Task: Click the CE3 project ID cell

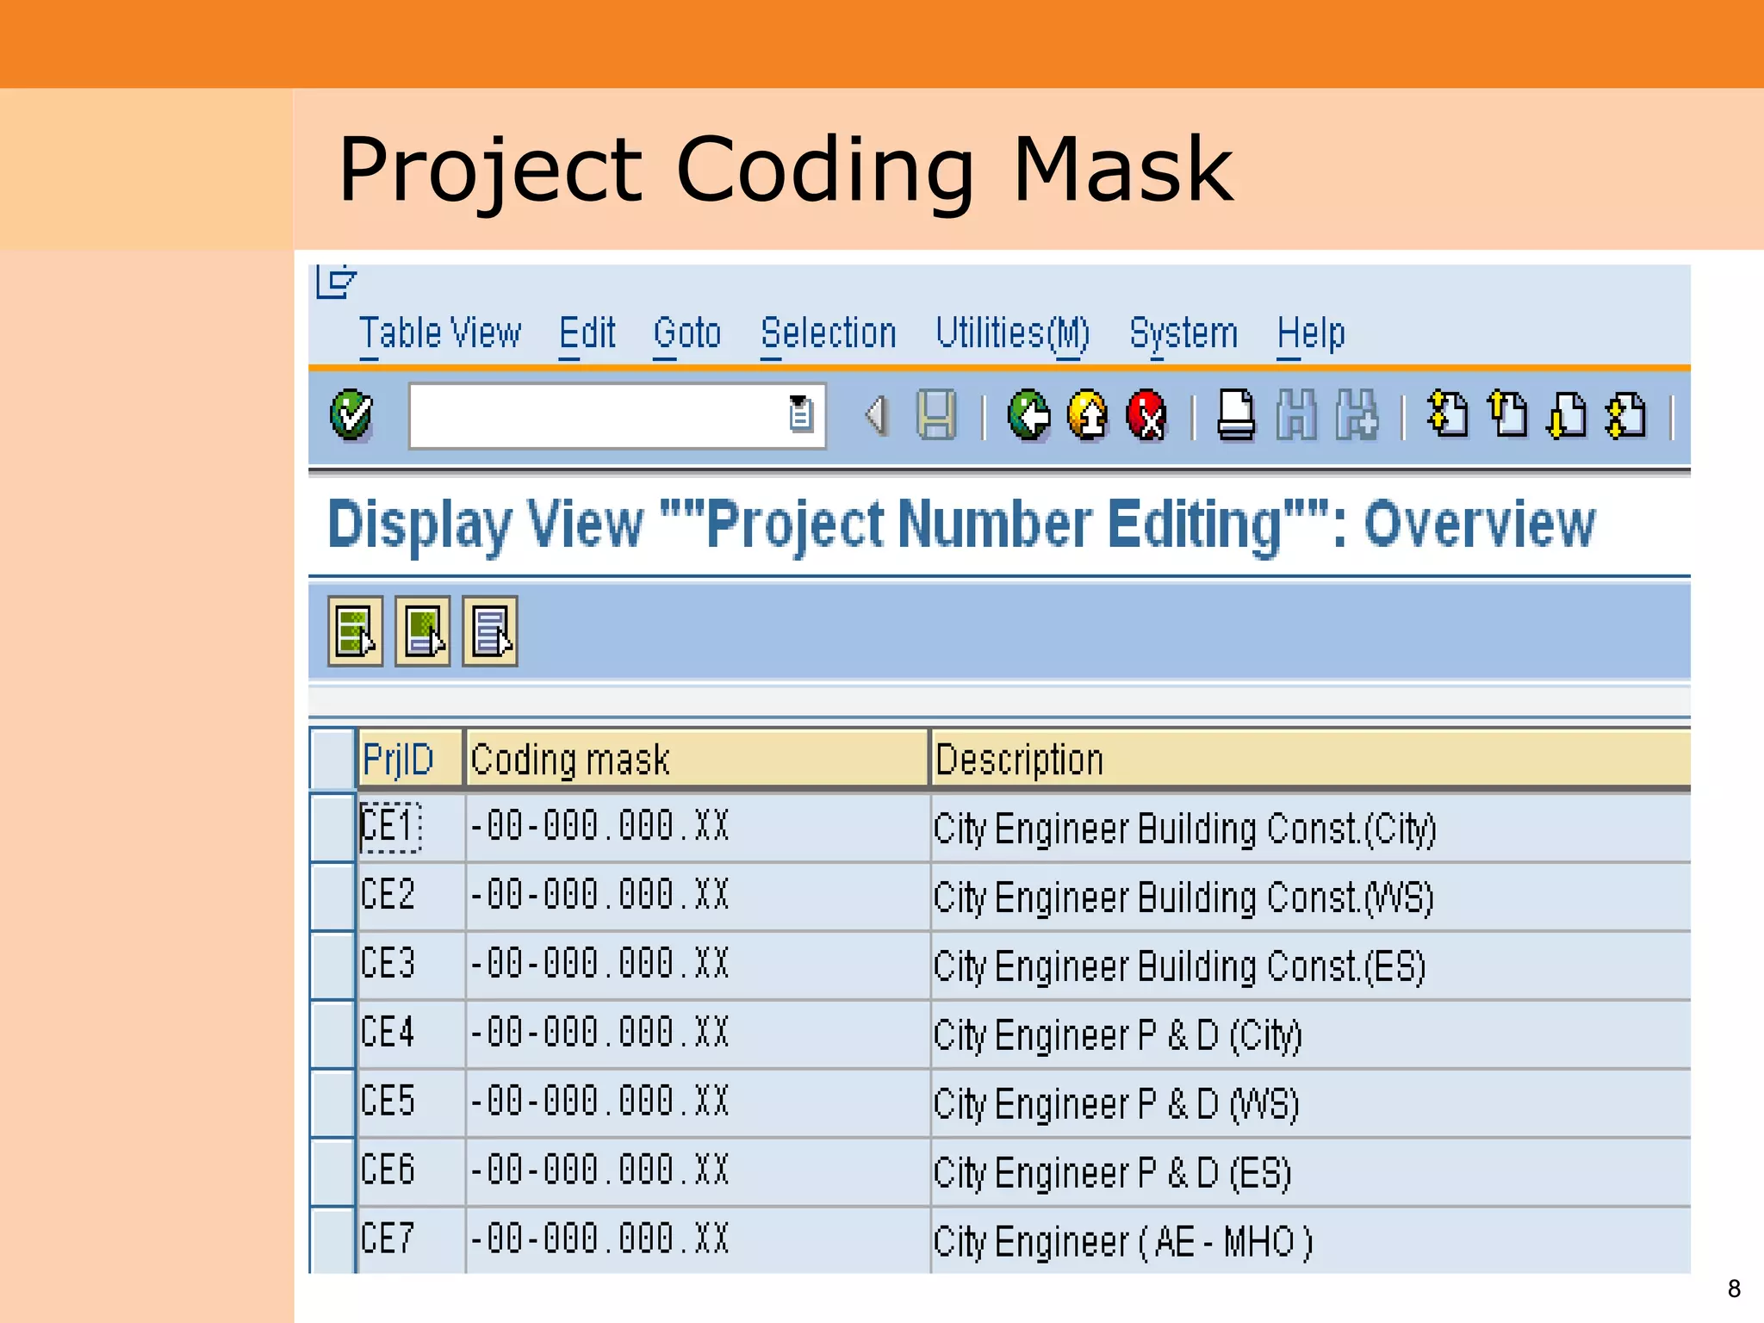Action: pyautogui.click(x=411, y=966)
